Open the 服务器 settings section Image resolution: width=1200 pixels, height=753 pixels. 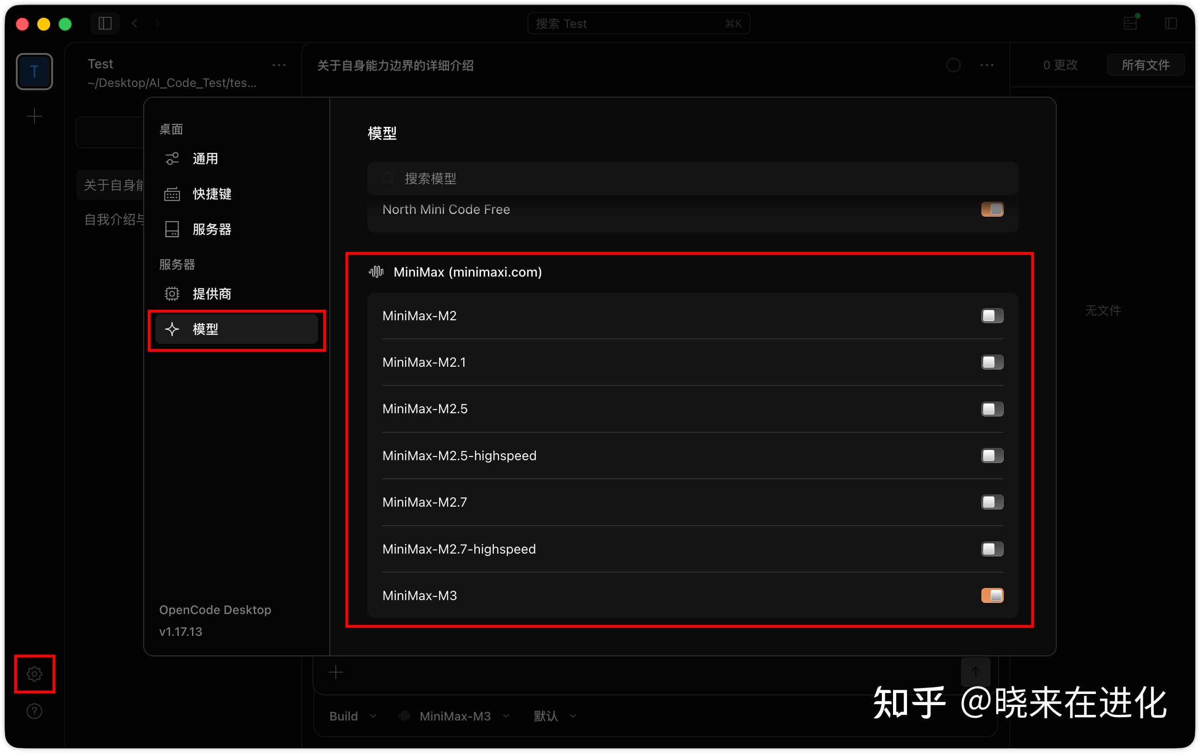(237, 230)
